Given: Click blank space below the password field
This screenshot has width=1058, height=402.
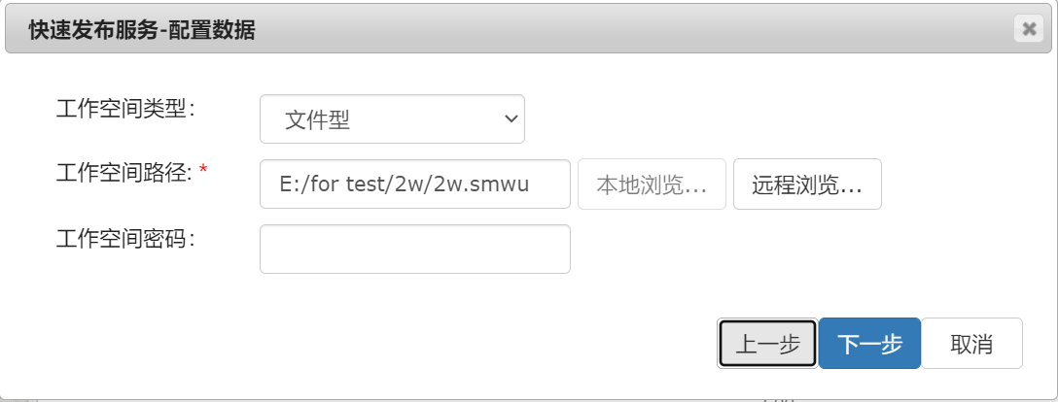Looking at the screenshot, I should (415, 300).
